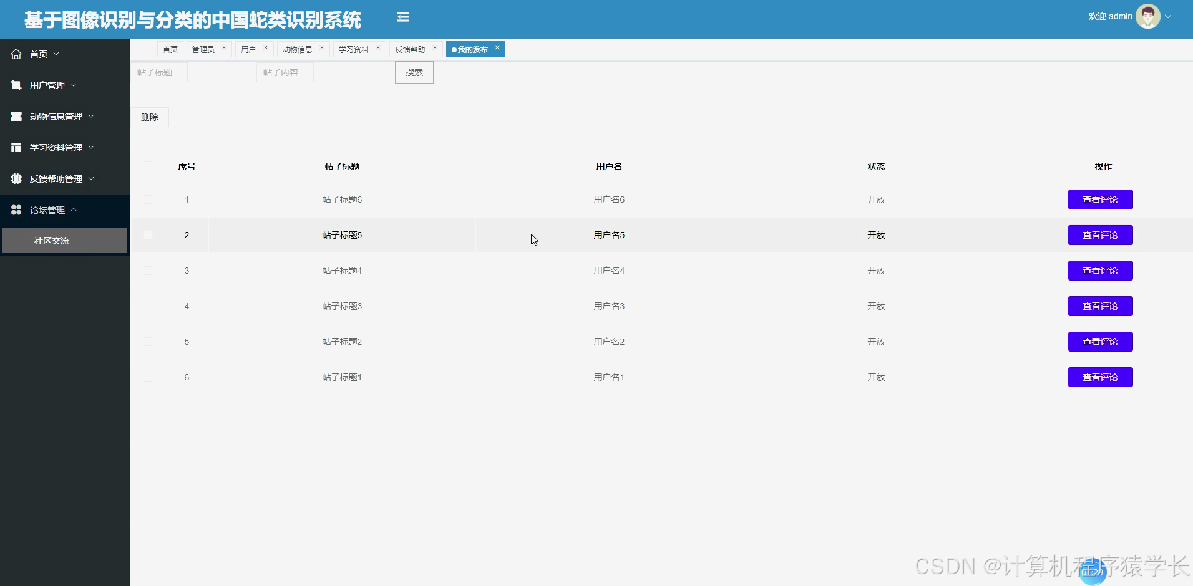The width and height of the screenshot is (1193, 586).
Task: Open the 首页 home icon in sidebar
Action: 16,54
